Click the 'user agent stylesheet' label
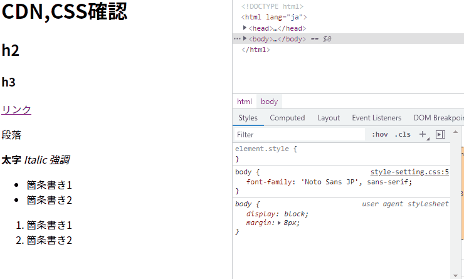This screenshot has width=464, height=279. pos(405,204)
